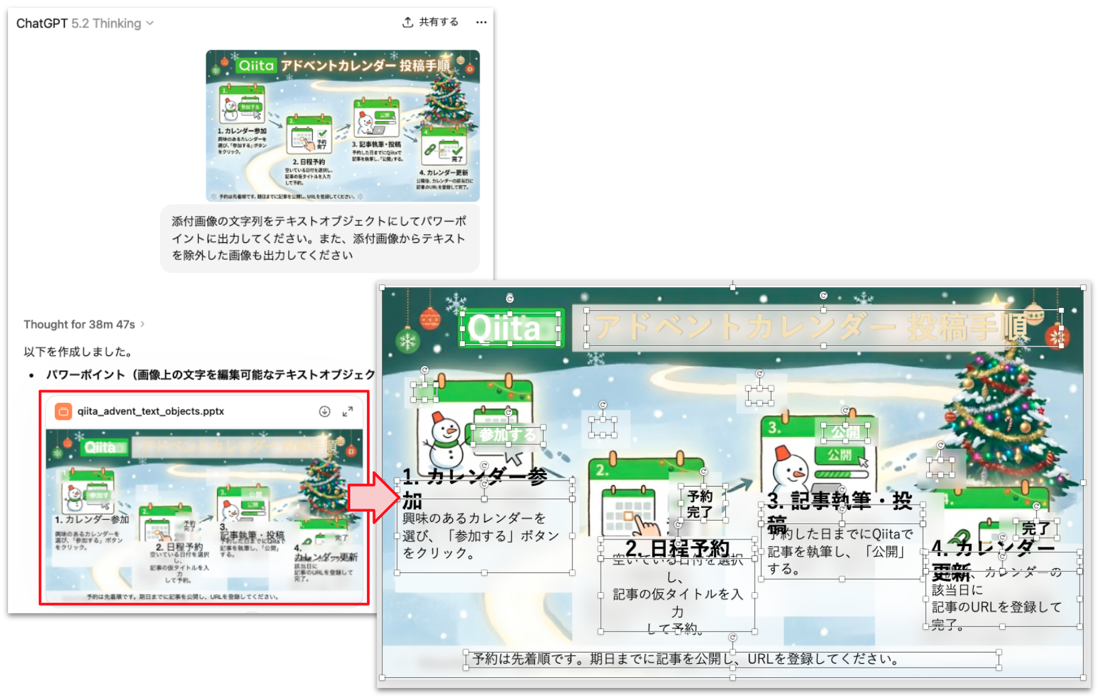The image size is (1101, 698).
Task: Open the three-dot more options menu
Action: [481, 22]
